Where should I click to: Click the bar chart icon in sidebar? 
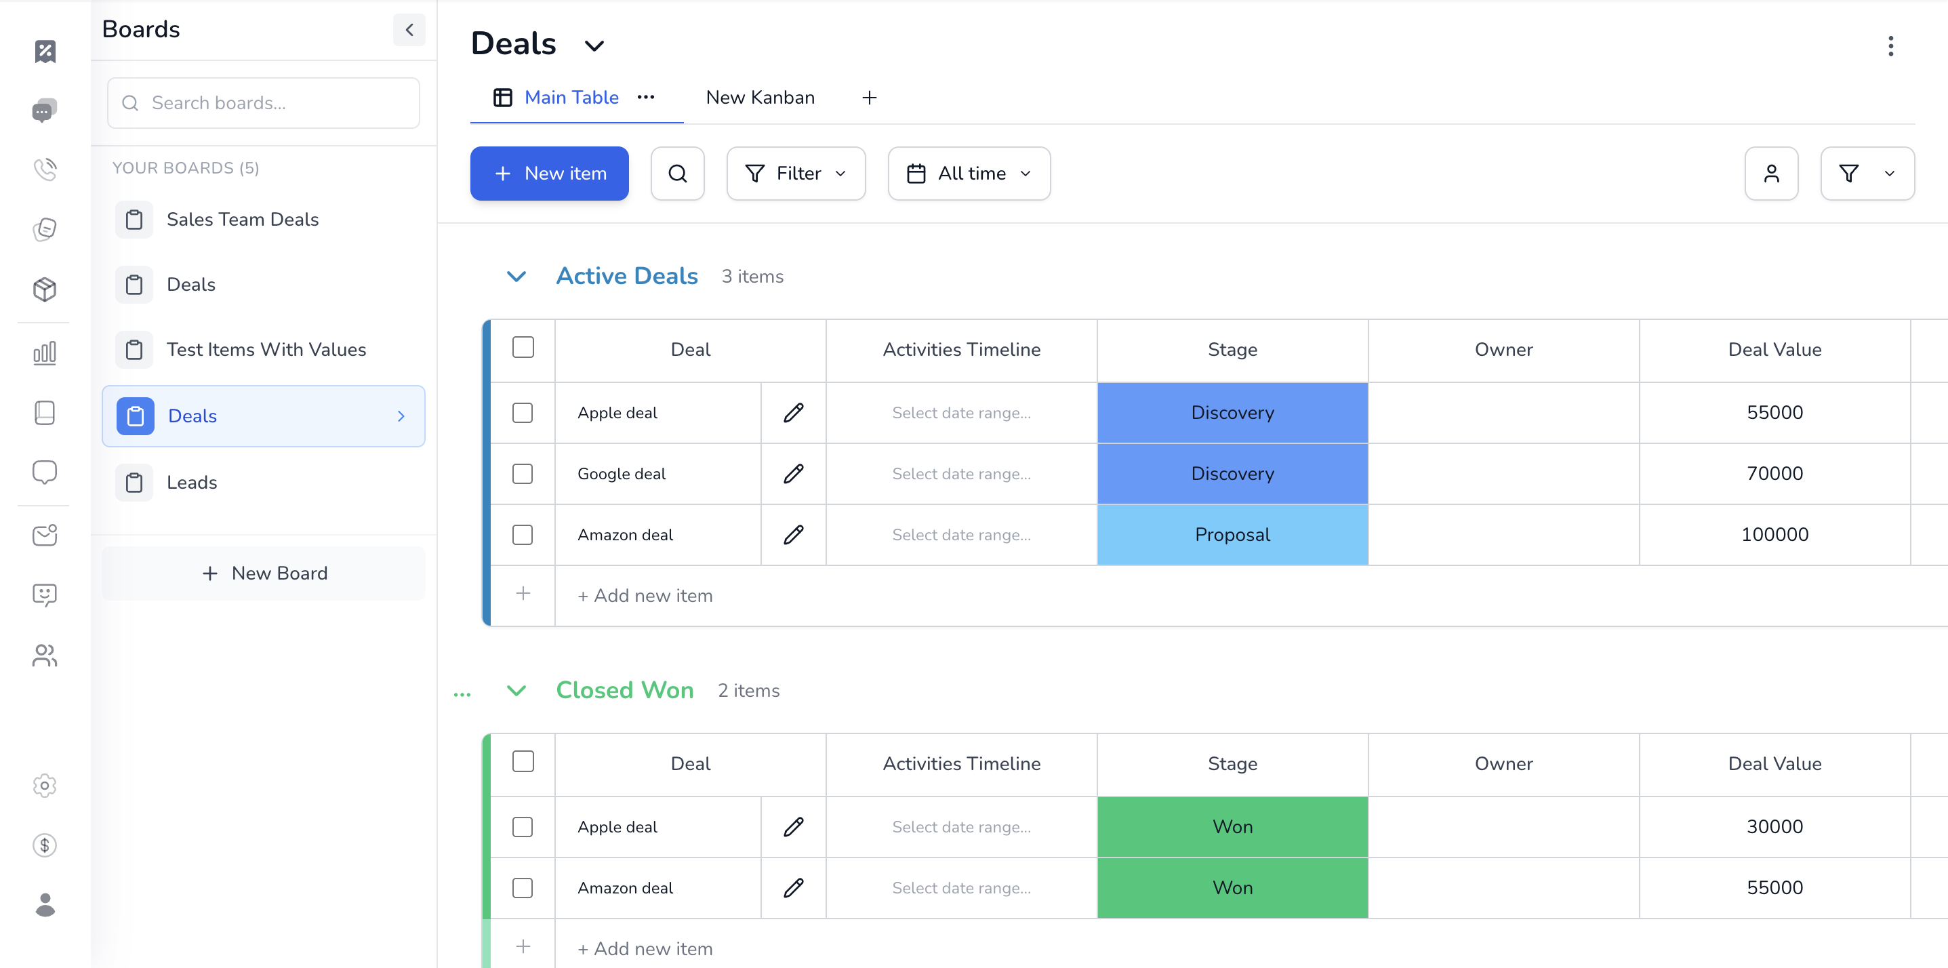tap(45, 353)
